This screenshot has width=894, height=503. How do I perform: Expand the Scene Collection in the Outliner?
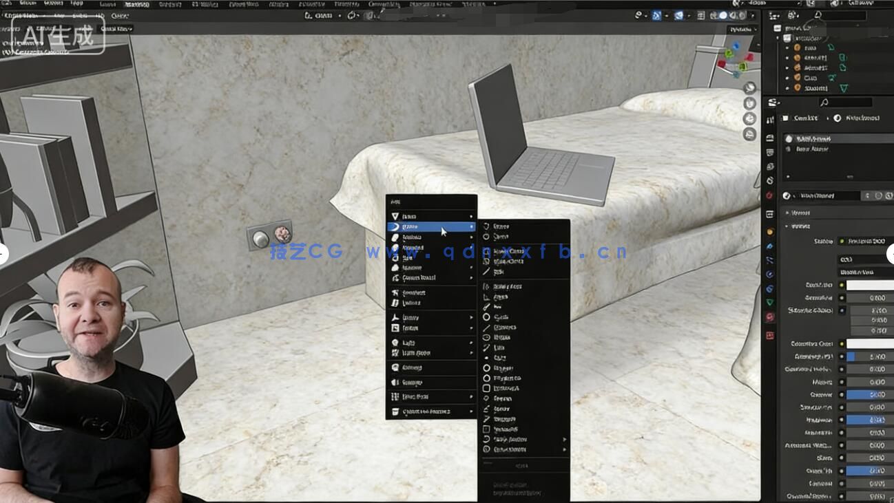click(x=779, y=28)
